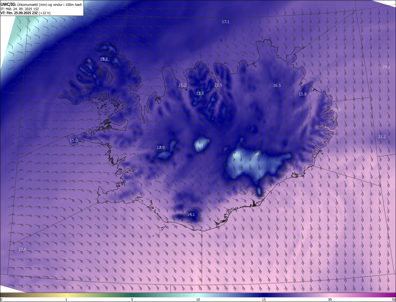Screen dimensions: 396x302
Task: Click the 30 tick on the colour scale
Action: [330, 300]
